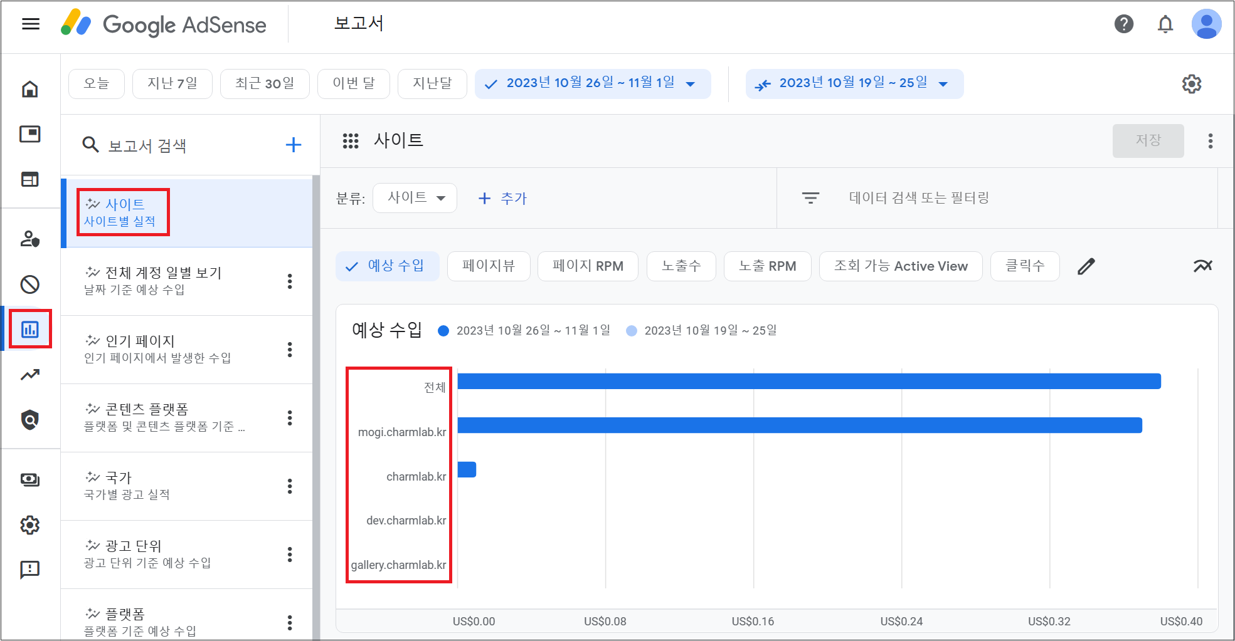Switch chart type with the trend-line icon
Image resolution: width=1235 pixels, height=641 pixels.
coord(1202,266)
